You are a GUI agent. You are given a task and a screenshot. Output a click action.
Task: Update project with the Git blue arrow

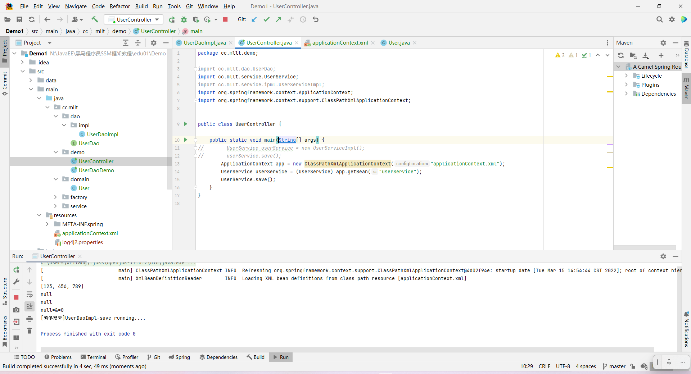pos(254,19)
